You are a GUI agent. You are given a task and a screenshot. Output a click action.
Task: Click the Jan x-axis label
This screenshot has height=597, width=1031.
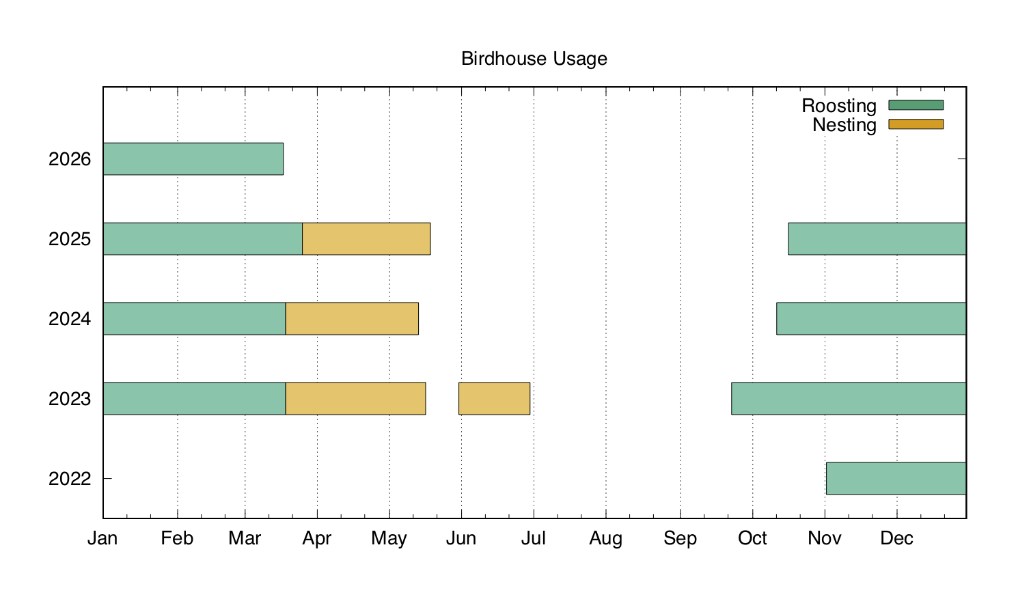(102, 539)
